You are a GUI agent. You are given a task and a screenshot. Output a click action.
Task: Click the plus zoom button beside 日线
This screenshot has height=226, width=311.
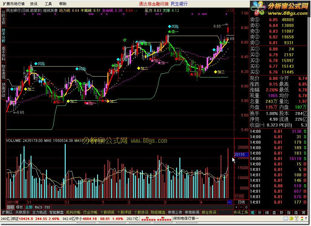pos(236,207)
